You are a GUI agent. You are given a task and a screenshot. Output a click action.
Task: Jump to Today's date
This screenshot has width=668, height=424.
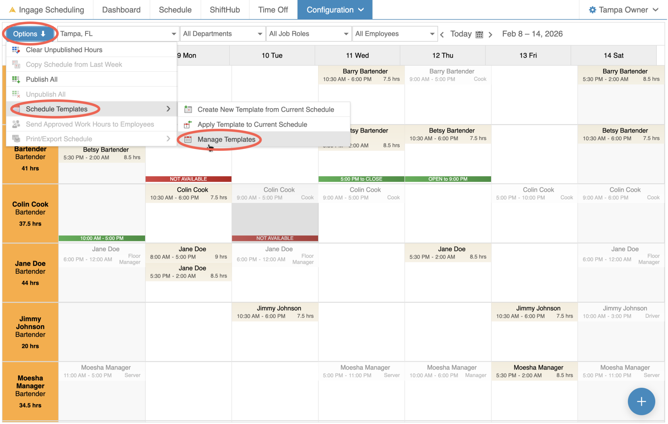[461, 34]
